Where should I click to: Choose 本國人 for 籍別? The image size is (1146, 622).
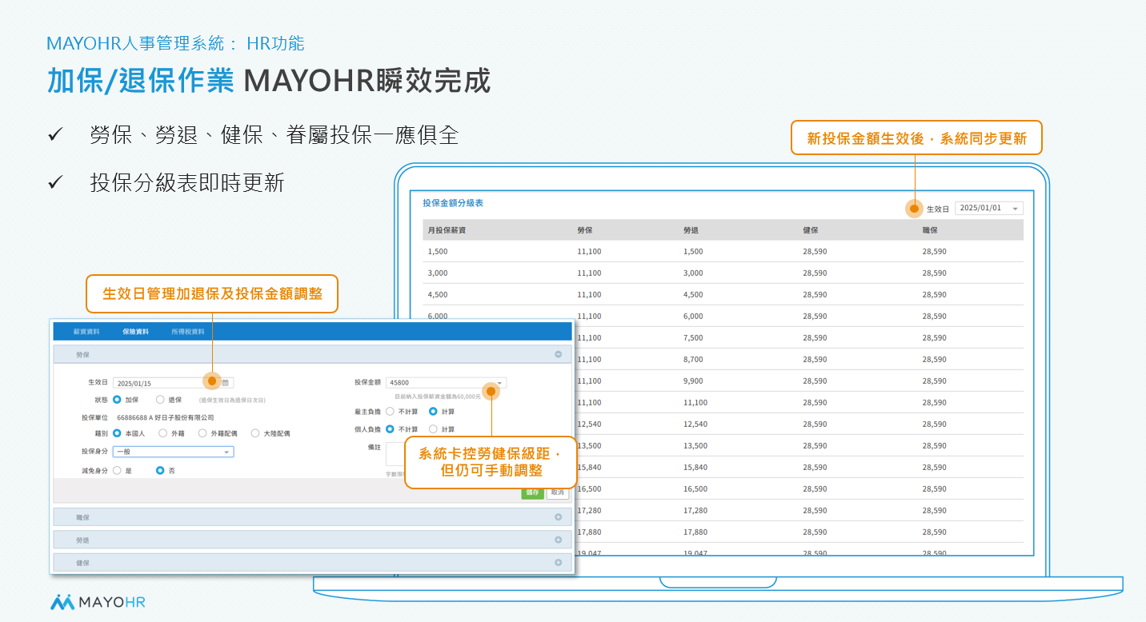coord(117,433)
